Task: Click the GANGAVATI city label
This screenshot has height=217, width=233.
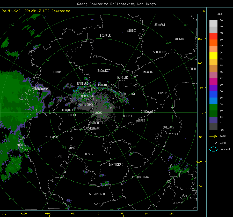Action: point(148,112)
